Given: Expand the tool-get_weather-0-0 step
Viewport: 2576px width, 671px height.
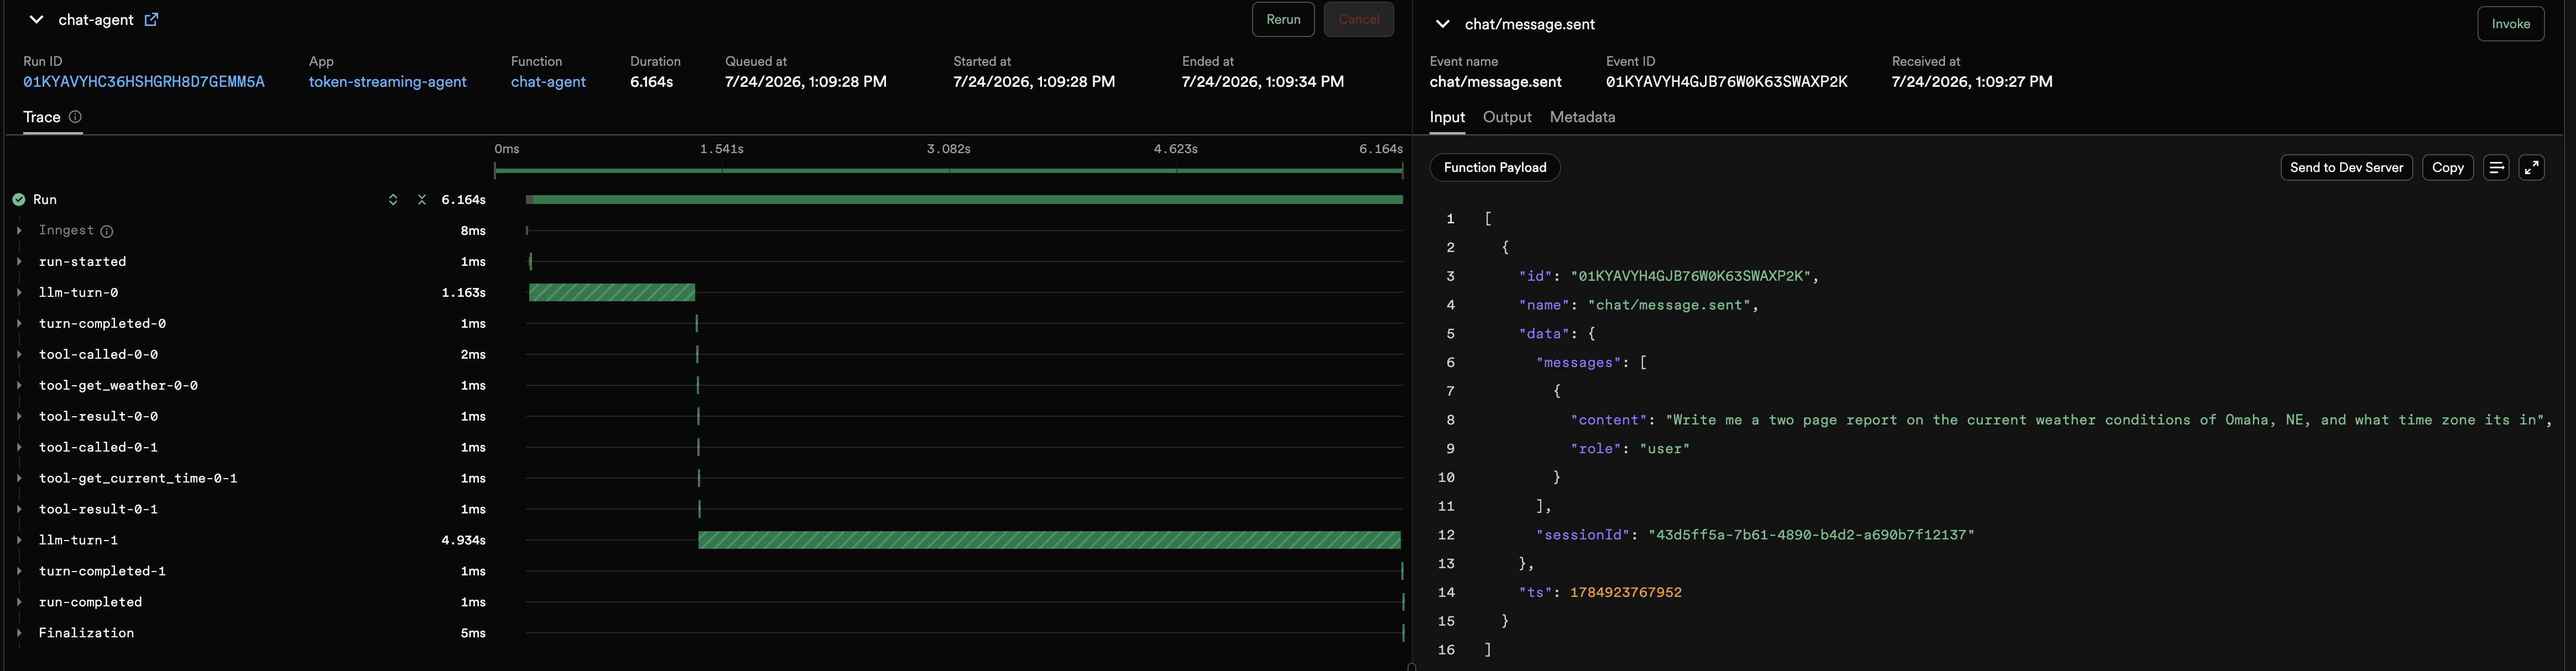Looking at the screenshot, I should [x=19, y=386].
